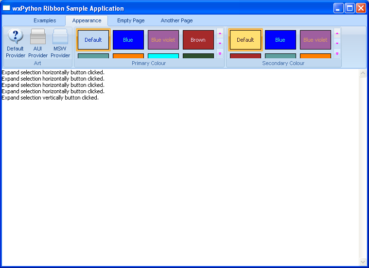Choose Blue violet in Primary Colour

click(x=163, y=40)
